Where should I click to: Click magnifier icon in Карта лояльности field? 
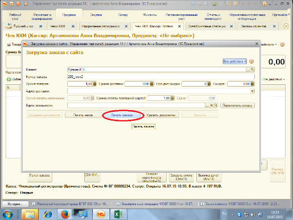click(216, 105)
